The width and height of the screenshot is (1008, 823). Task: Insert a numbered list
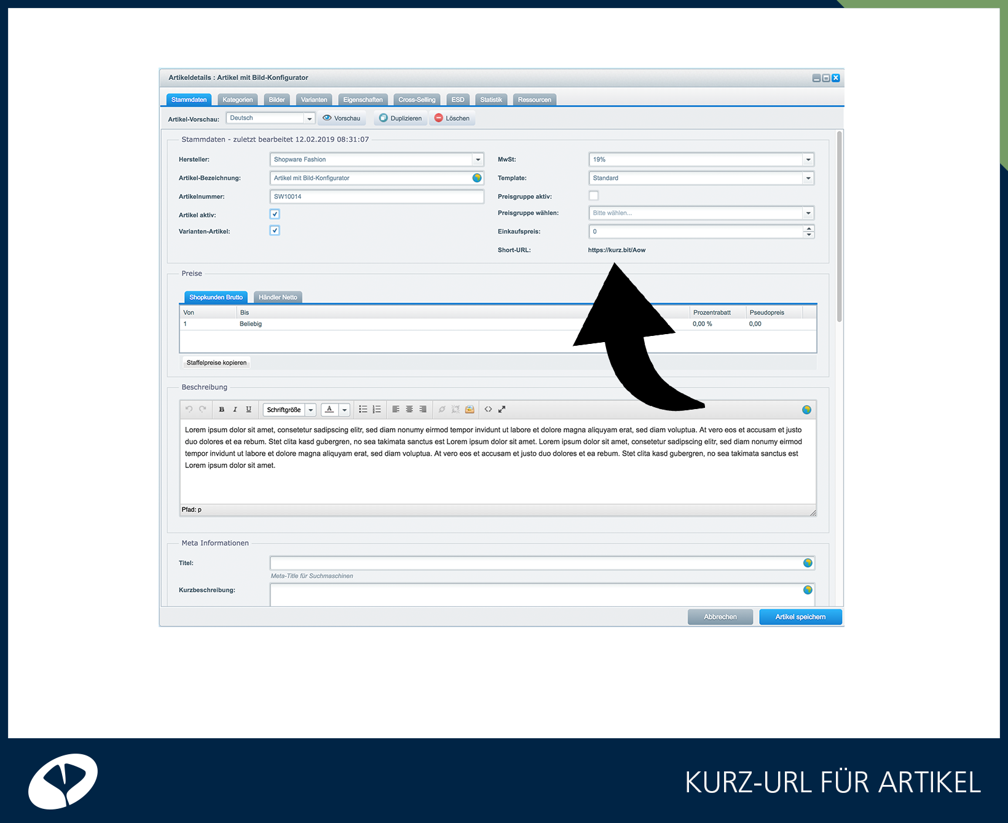(x=377, y=409)
